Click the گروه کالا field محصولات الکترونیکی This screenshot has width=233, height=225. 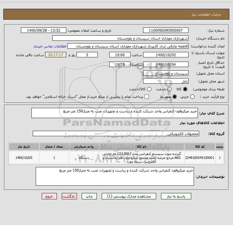pyautogui.click(x=116, y=133)
